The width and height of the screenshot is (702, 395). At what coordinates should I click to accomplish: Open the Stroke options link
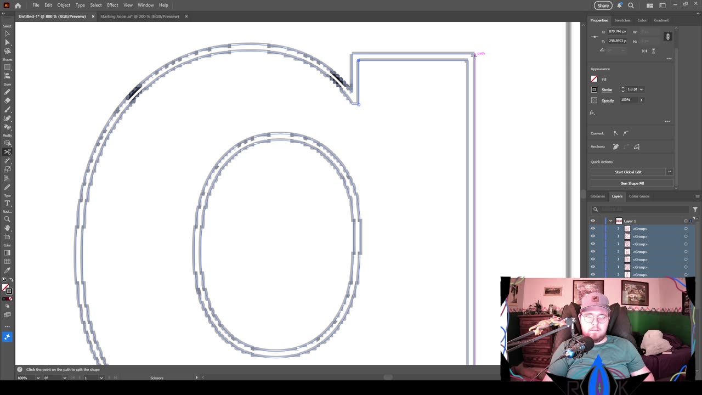click(x=607, y=89)
